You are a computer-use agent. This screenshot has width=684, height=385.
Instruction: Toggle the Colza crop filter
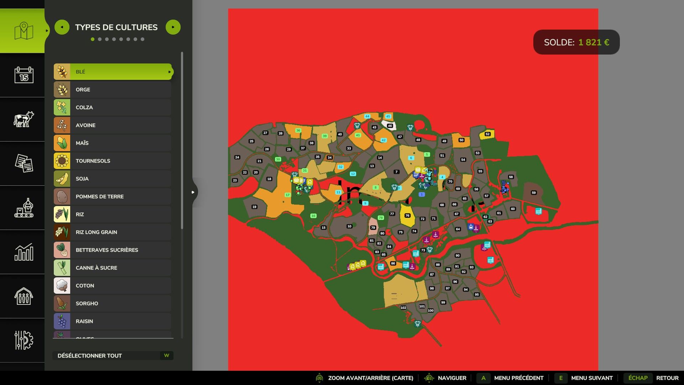coord(113,107)
